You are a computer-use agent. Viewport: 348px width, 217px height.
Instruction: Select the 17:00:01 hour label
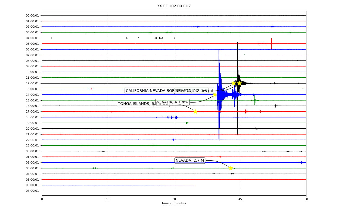32,111
